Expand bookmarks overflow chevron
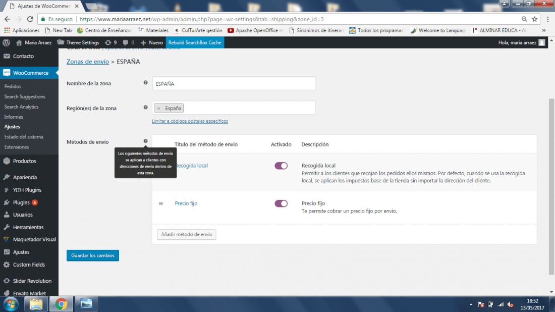Image resolution: width=555 pixels, height=312 pixels. pos(544,30)
